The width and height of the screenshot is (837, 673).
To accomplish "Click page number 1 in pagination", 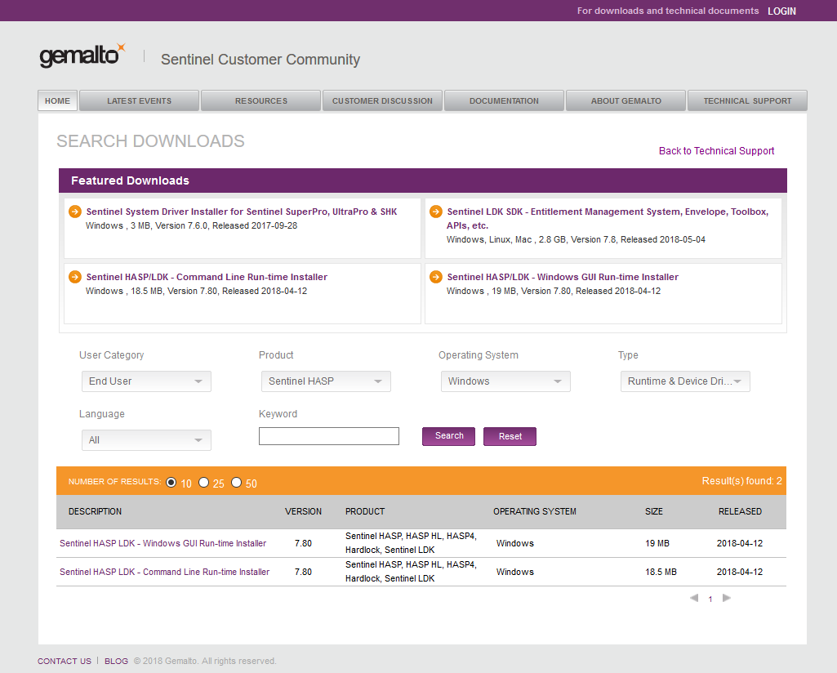I will pos(710,599).
